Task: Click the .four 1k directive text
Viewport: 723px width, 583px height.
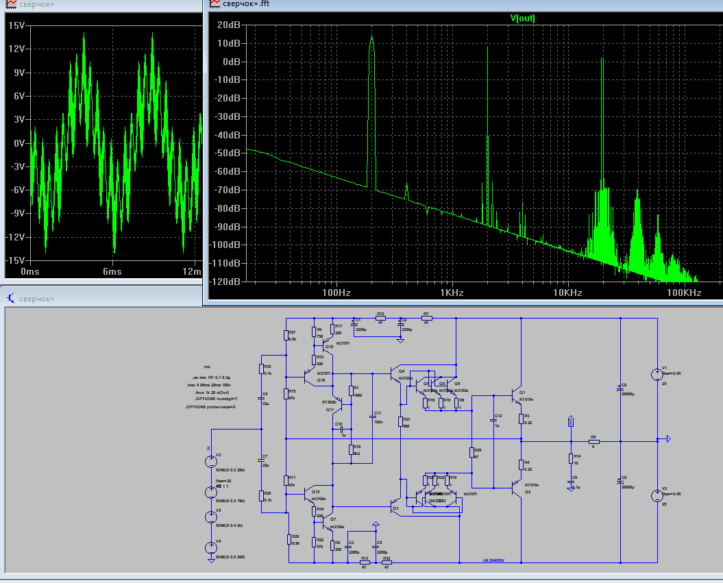Action: point(212,393)
